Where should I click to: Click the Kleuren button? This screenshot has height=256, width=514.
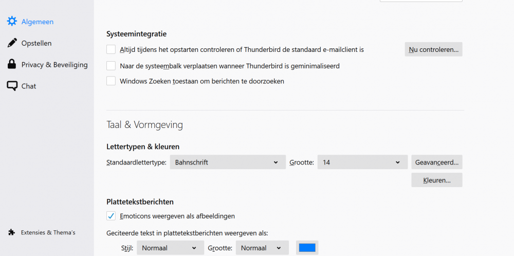[x=436, y=180]
